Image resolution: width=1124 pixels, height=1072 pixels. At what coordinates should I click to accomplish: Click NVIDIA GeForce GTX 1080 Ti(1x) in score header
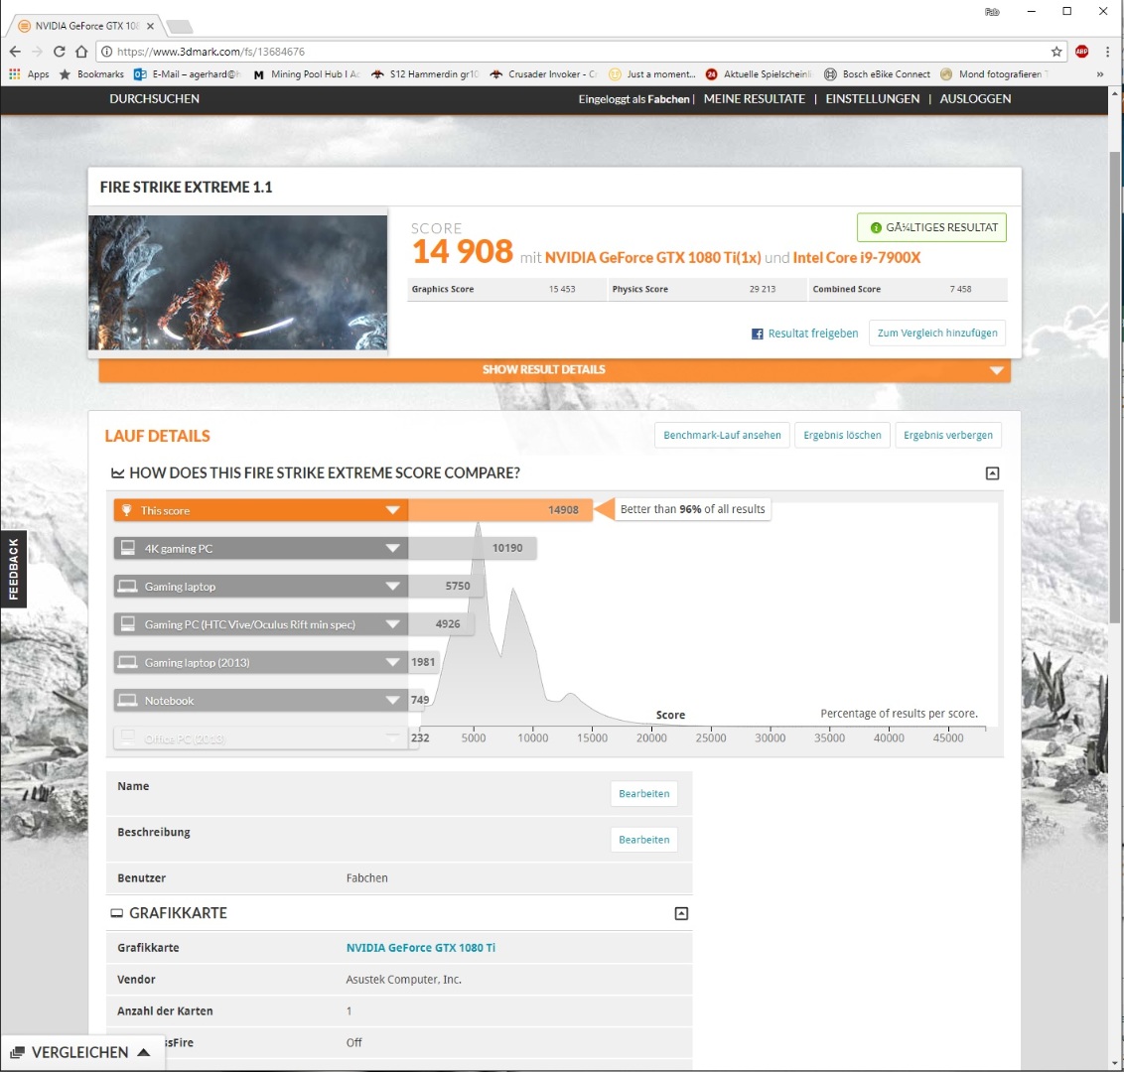coord(653,257)
